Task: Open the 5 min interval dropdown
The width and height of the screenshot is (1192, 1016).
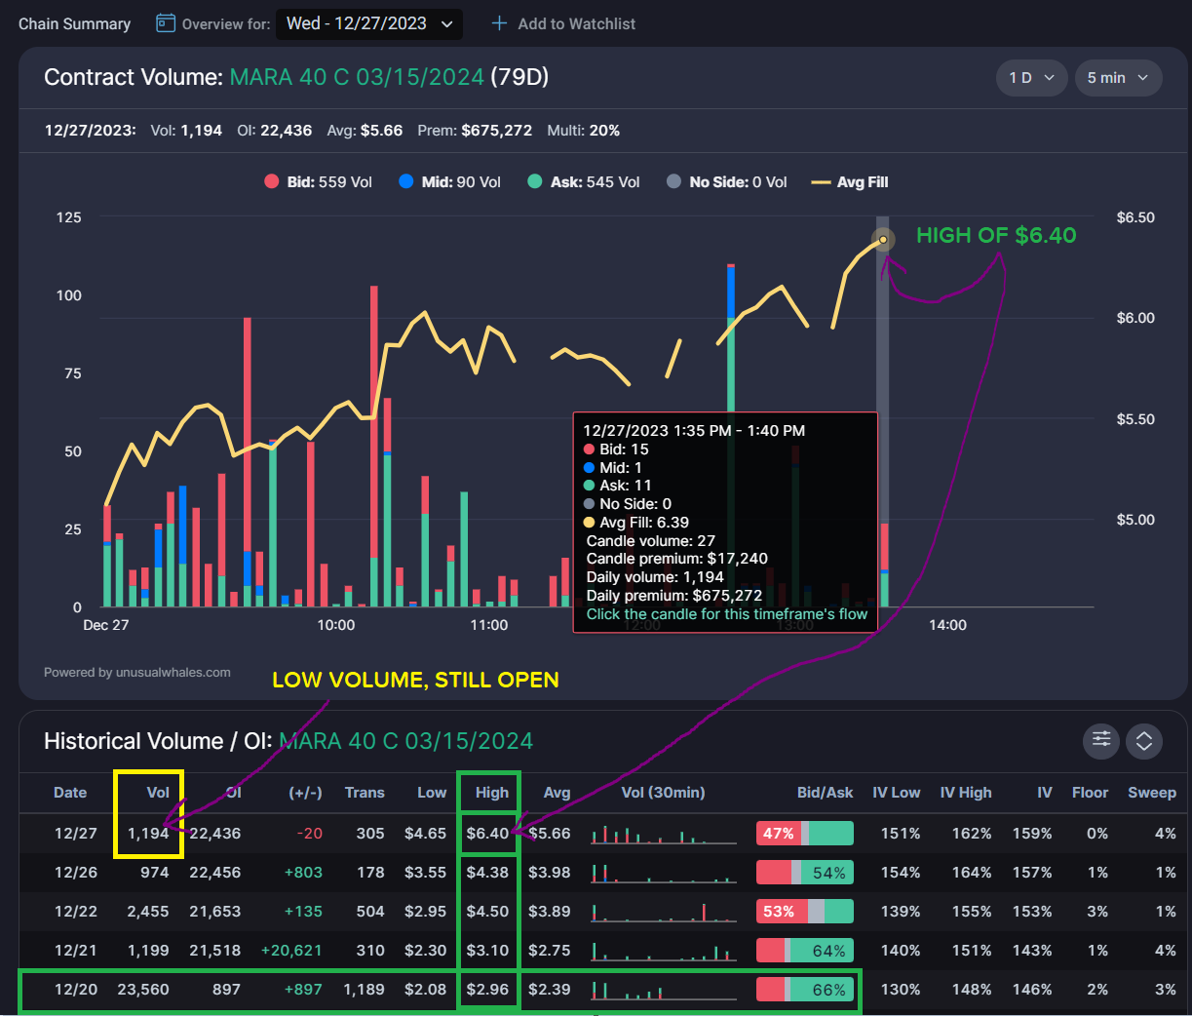Action: click(x=1118, y=77)
